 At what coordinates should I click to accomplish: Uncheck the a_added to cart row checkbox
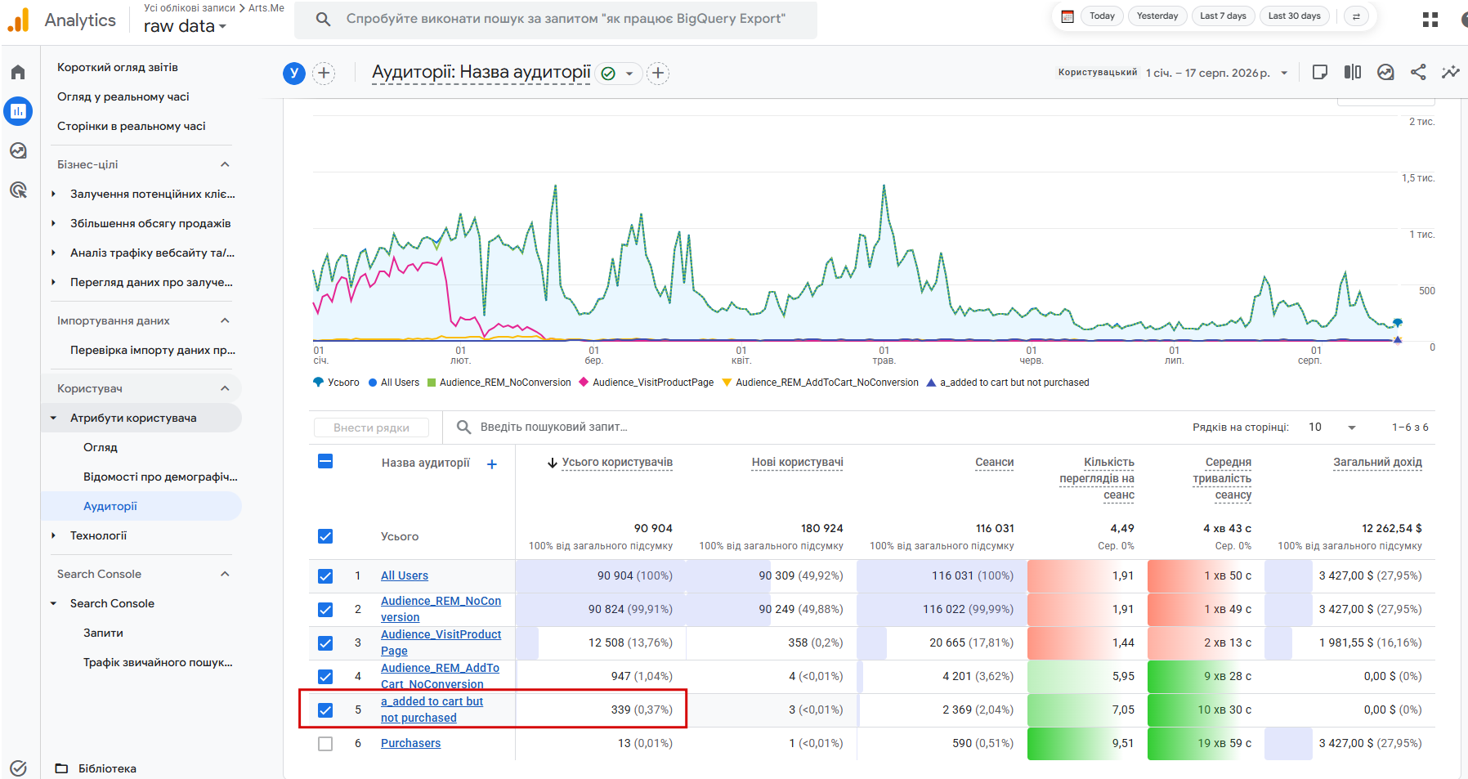[x=325, y=710]
